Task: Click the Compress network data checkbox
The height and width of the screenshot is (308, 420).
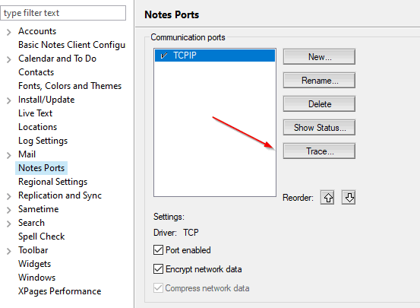Action: (x=158, y=288)
